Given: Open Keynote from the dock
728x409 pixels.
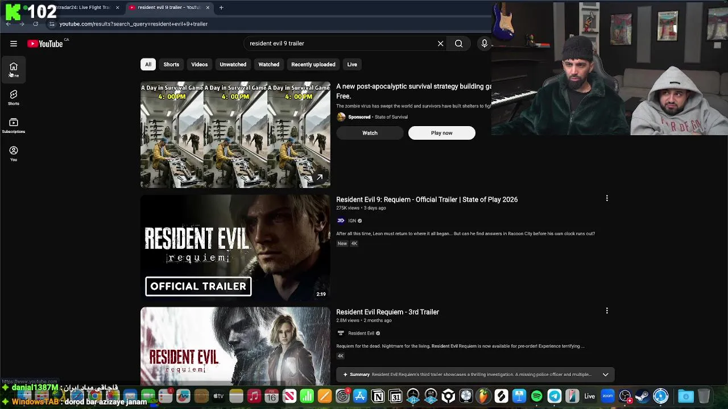Looking at the screenshot, I should [x=519, y=396].
